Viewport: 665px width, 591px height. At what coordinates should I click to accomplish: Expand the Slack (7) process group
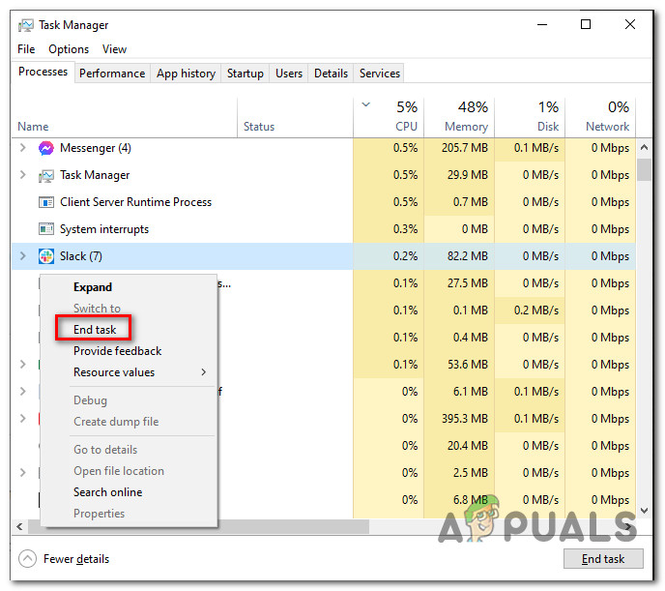[x=23, y=255]
